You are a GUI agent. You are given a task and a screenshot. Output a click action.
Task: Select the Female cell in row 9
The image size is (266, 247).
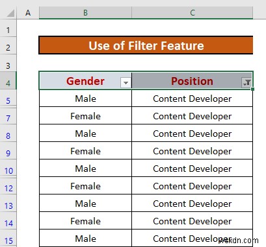(85, 151)
